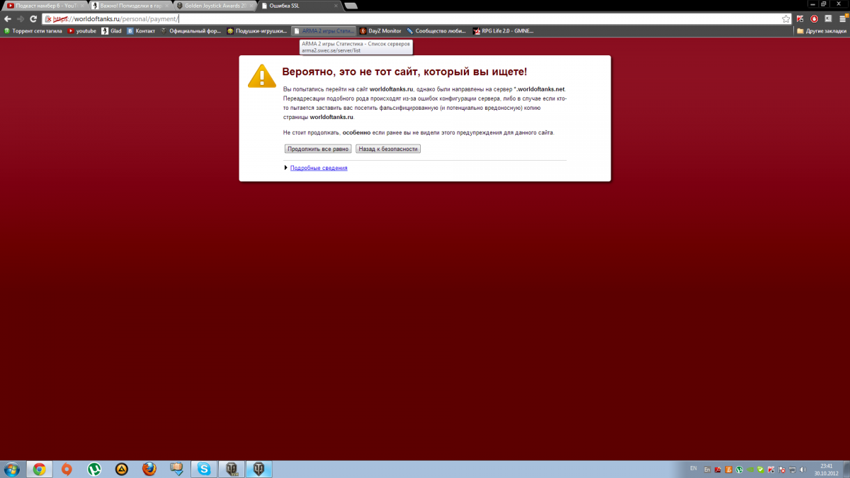
Task: Open the 'Контакт' bookmark
Action: pos(141,31)
